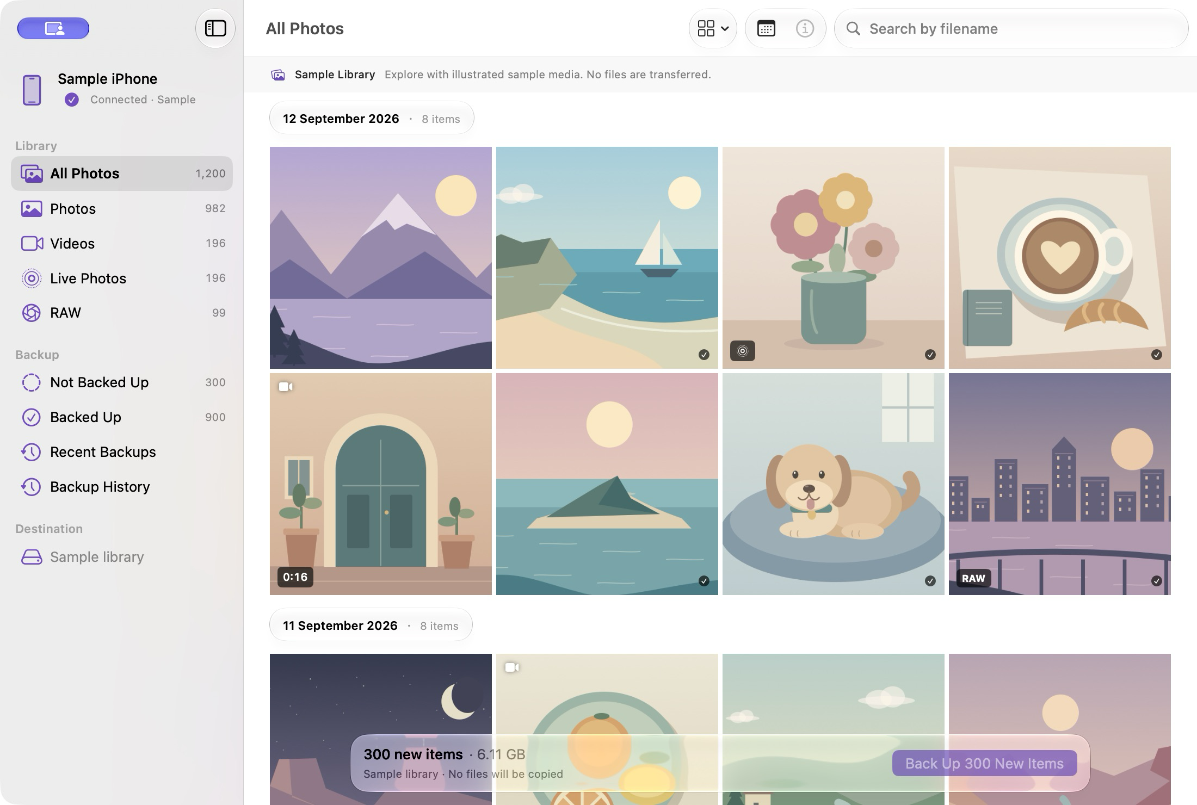Click the Recent Backups clock icon
The height and width of the screenshot is (805, 1197).
click(x=32, y=452)
